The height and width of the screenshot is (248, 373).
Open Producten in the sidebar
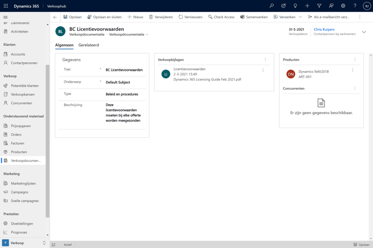[19, 152]
